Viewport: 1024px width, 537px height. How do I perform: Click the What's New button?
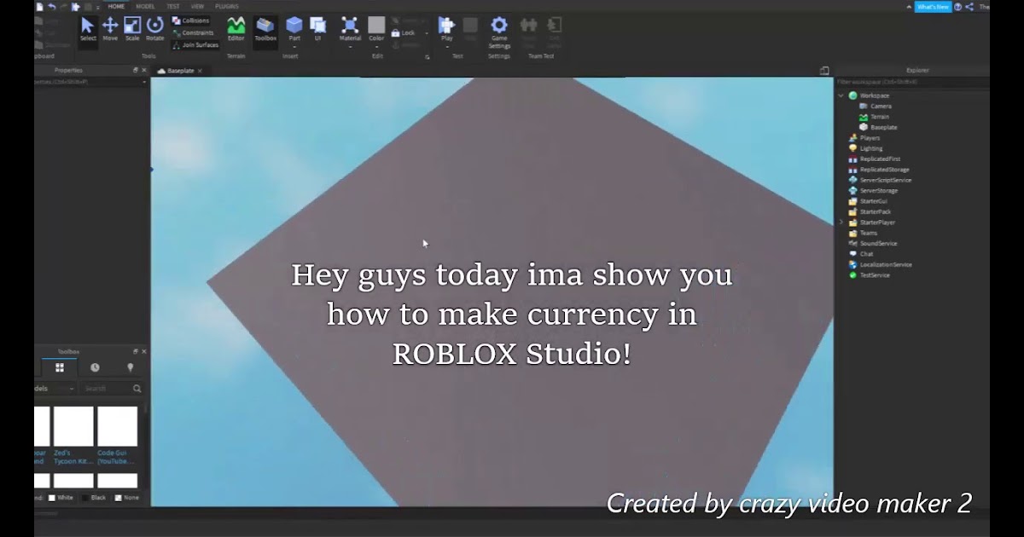(x=933, y=6)
